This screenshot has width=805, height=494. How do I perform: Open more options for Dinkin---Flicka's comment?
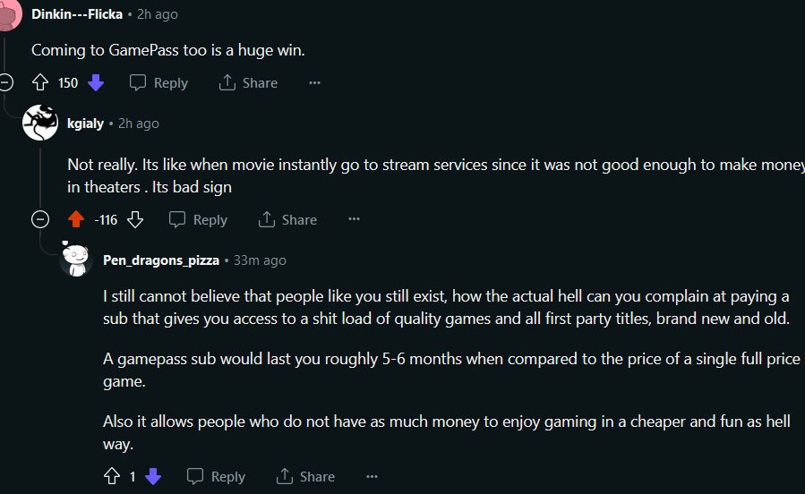[x=314, y=83]
